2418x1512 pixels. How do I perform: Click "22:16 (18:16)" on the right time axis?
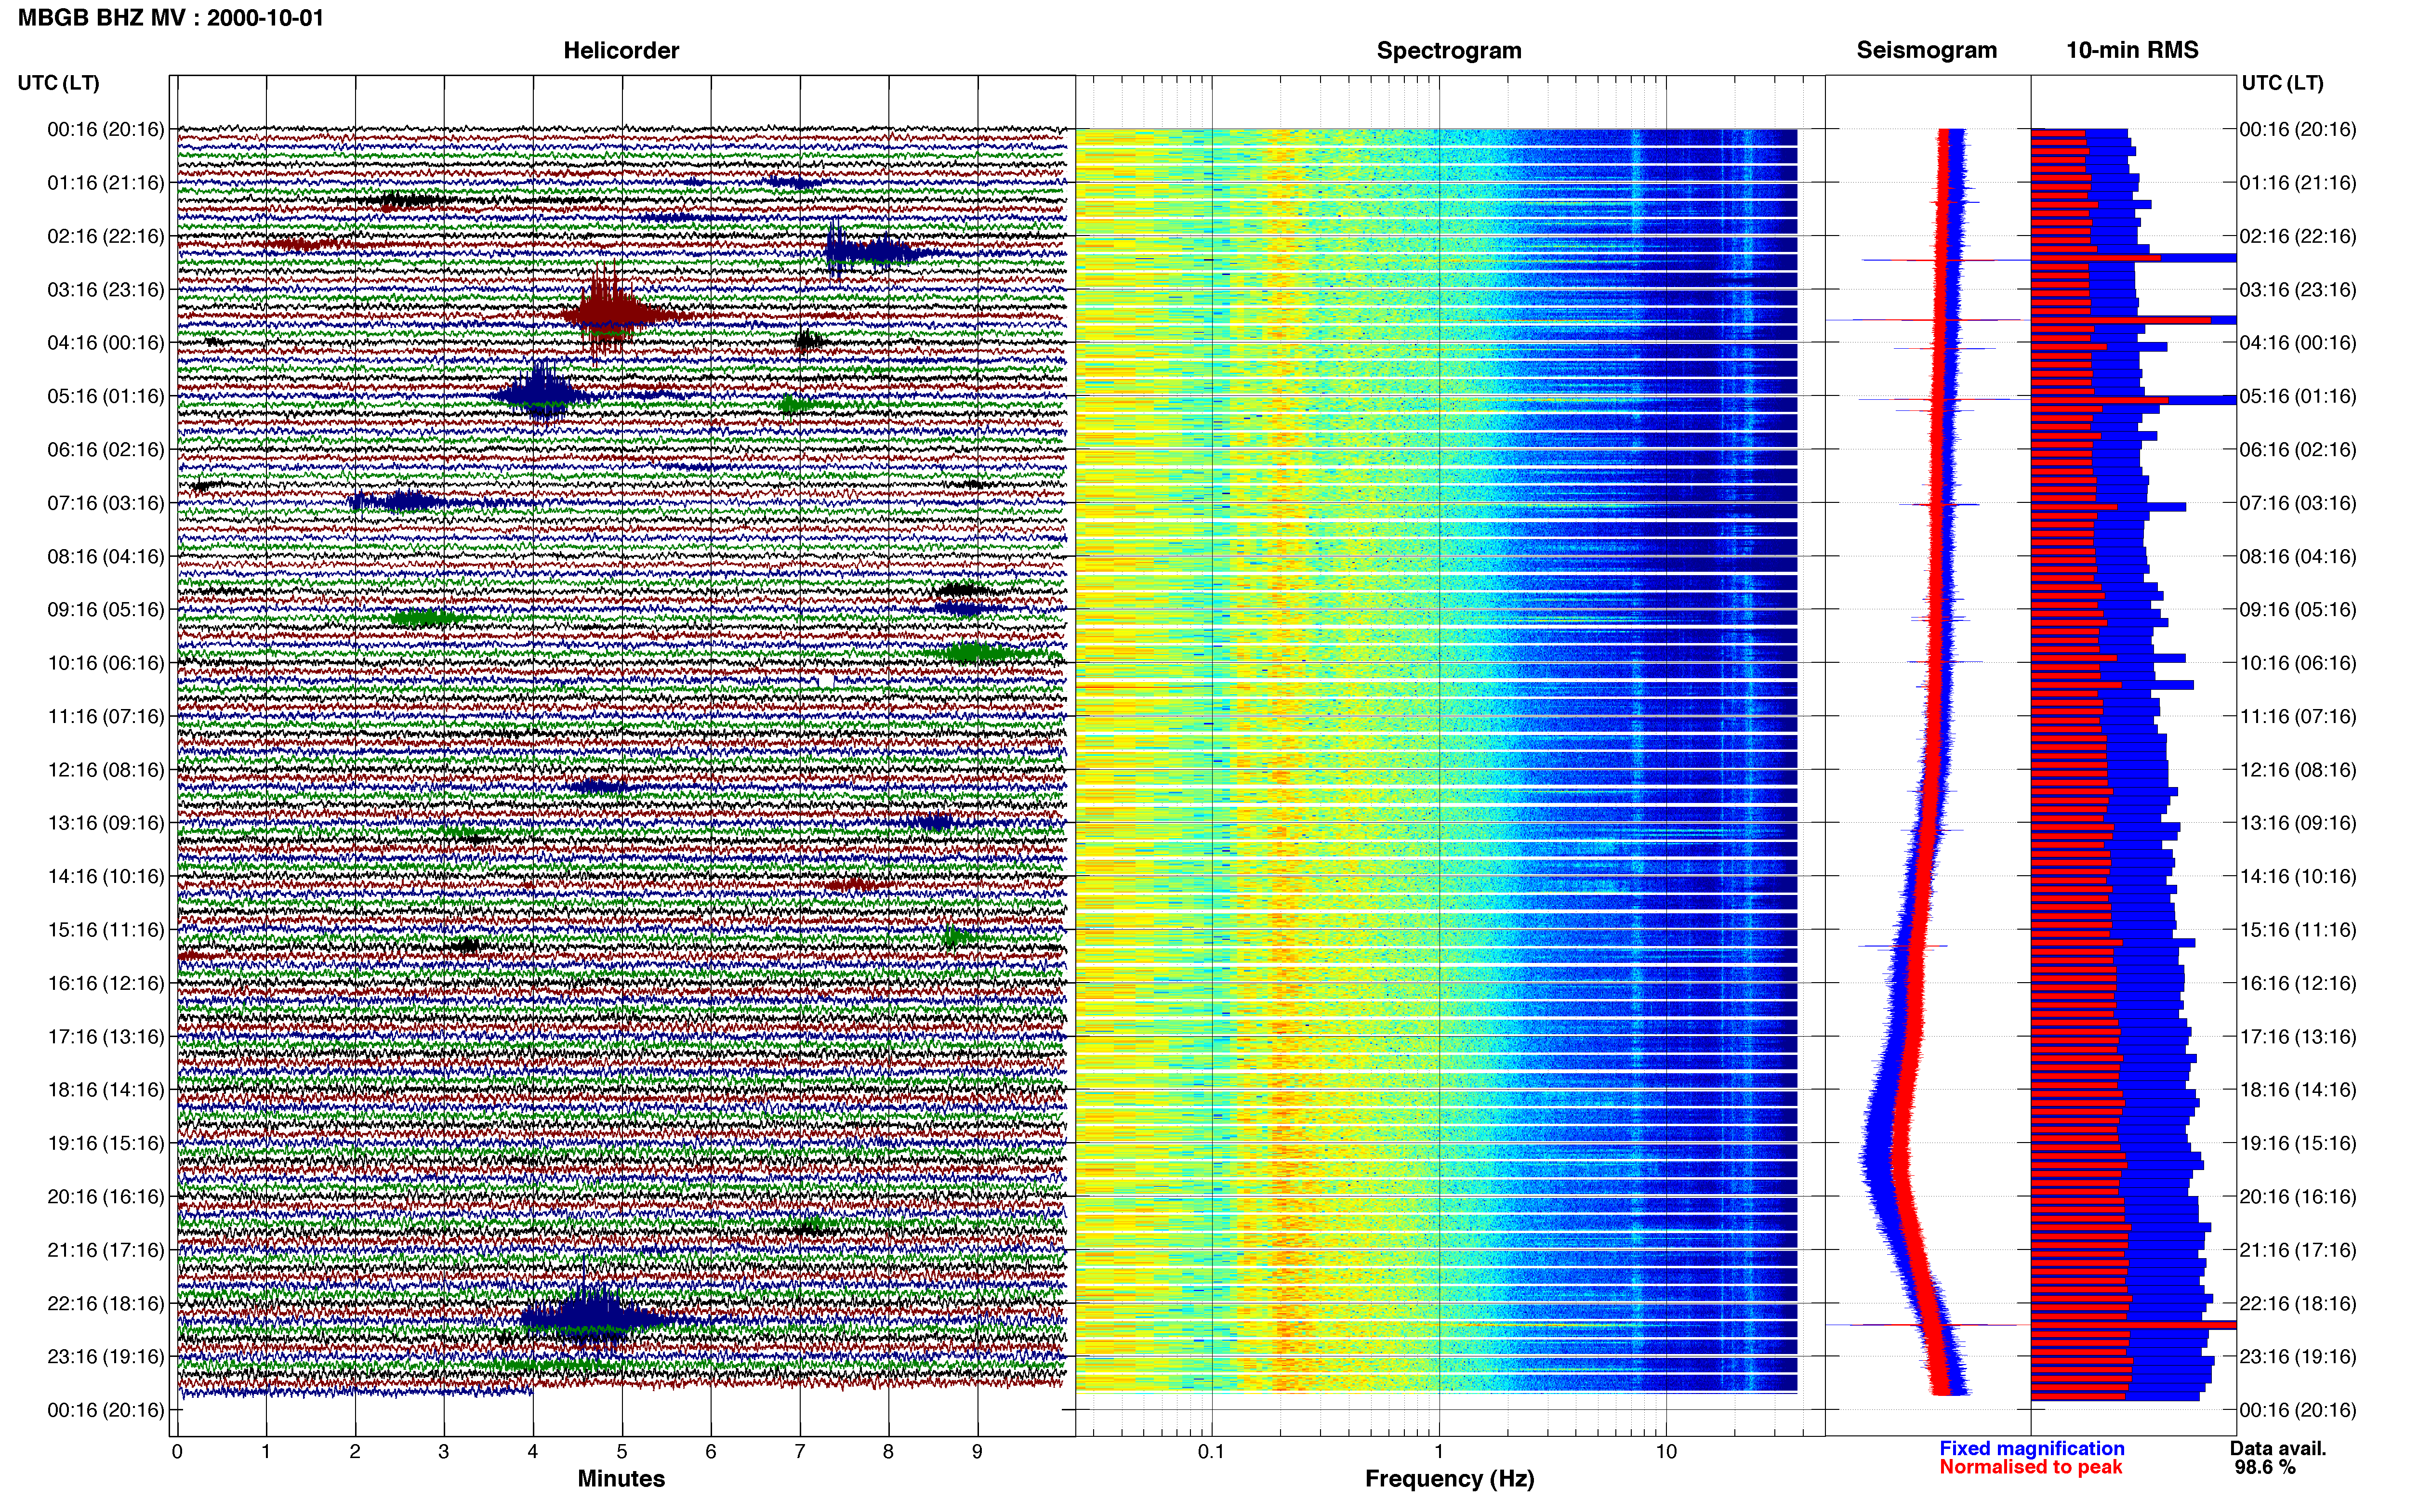[2298, 1304]
